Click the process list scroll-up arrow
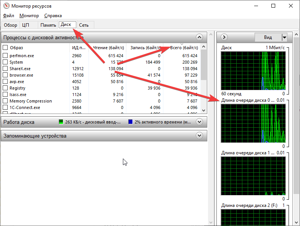The image size is (300, 226). point(203,46)
